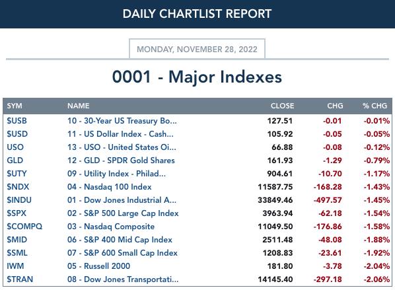
Task: Select the $UTY symbol link
Action: (x=17, y=174)
